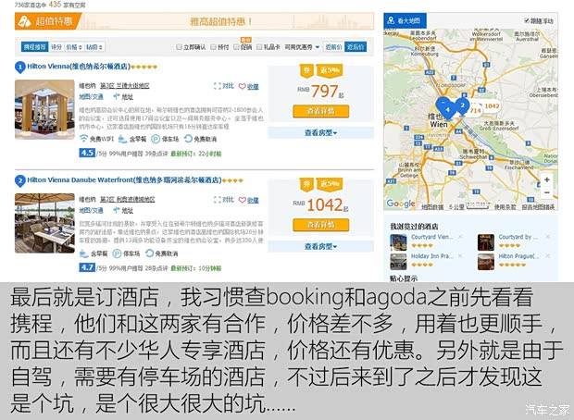Screen dimensions: 574x420
Task: Click 券 coupon badge above 797 price
Action: point(306,70)
